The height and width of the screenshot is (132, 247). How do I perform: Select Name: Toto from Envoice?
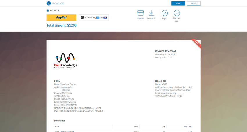[65, 84]
